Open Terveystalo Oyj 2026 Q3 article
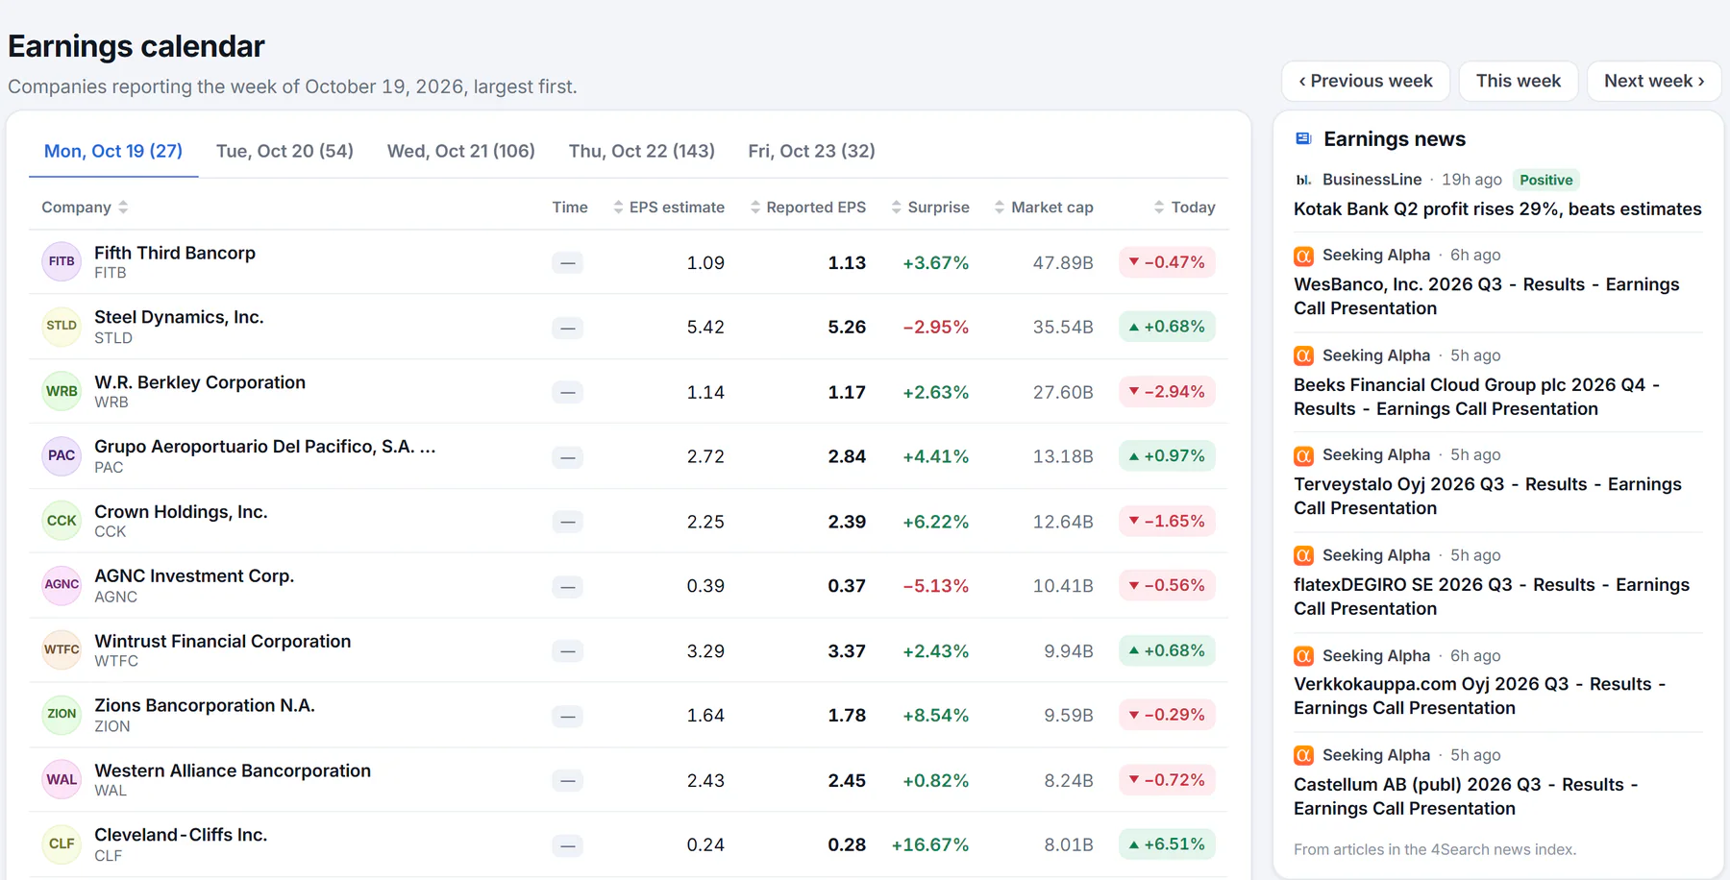This screenshot has height=880, width=1730. tap(1488, 496)
